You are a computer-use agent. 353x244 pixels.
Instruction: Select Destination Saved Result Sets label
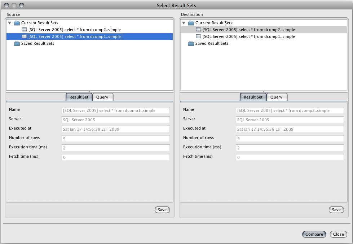pyautogui.click(x=212, y=43)
